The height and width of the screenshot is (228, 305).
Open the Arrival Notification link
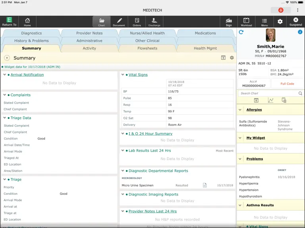pos(27,75)
